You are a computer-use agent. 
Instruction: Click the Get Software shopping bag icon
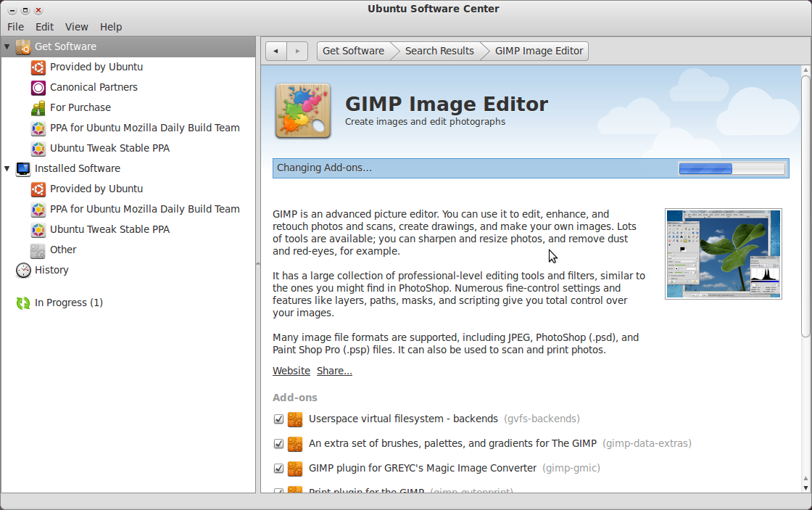coord(22,46)
